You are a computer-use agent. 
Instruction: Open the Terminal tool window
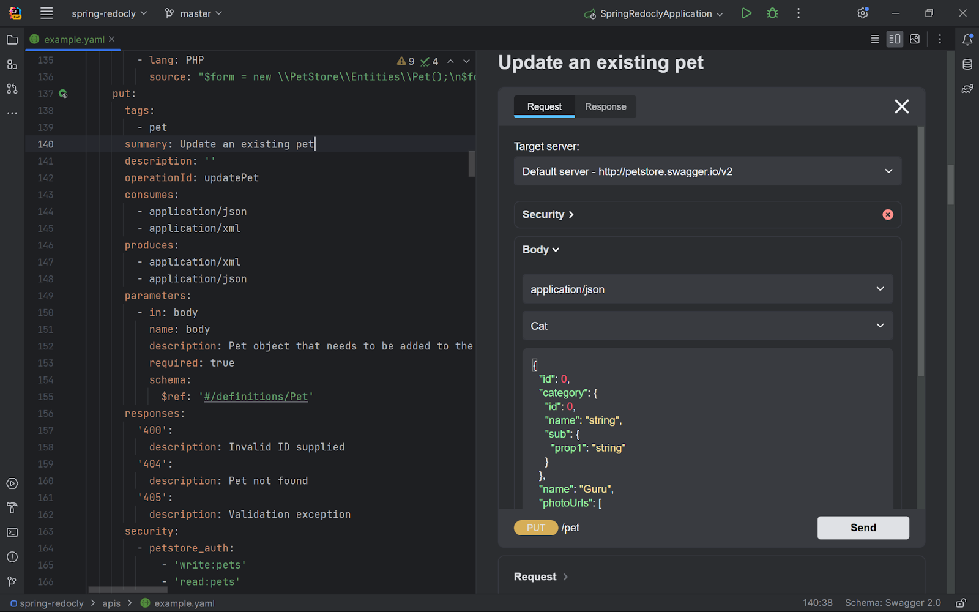(12, 532)
